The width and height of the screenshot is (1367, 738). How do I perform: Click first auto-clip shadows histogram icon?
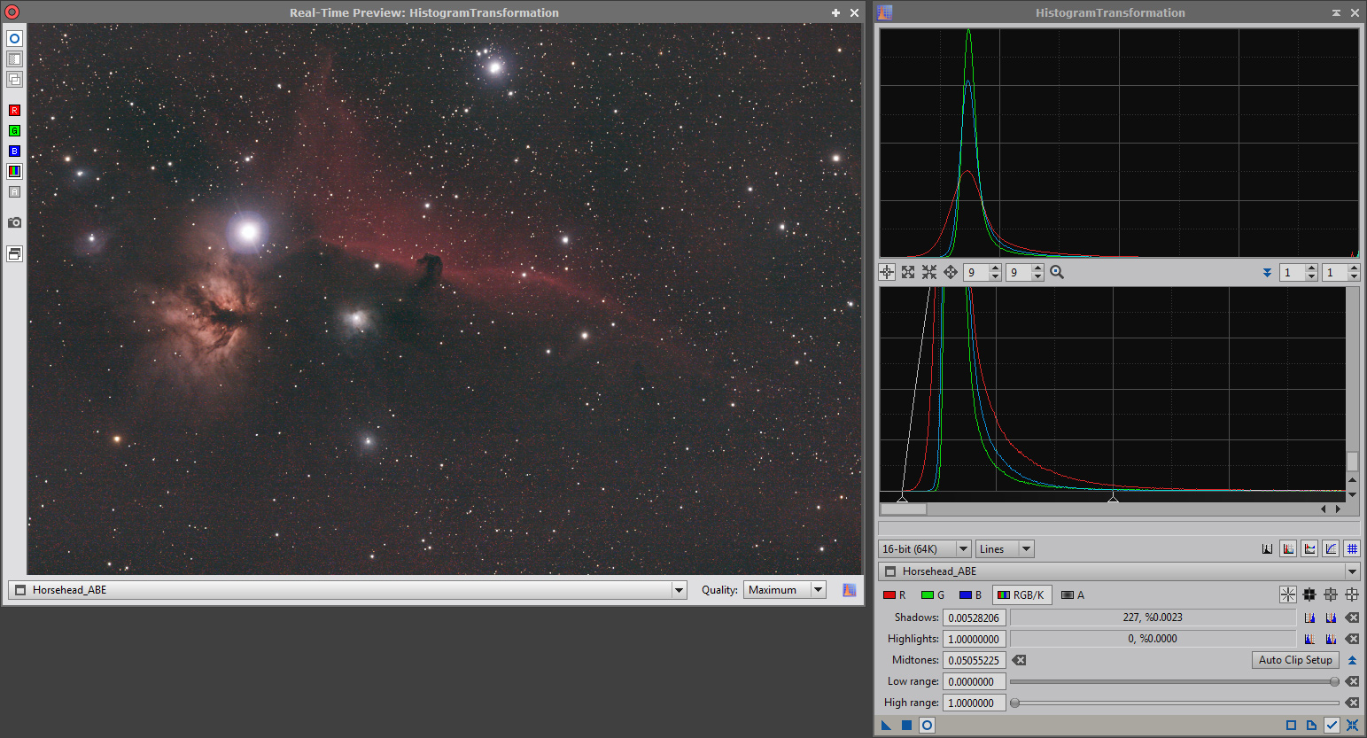click(1309, 618)
